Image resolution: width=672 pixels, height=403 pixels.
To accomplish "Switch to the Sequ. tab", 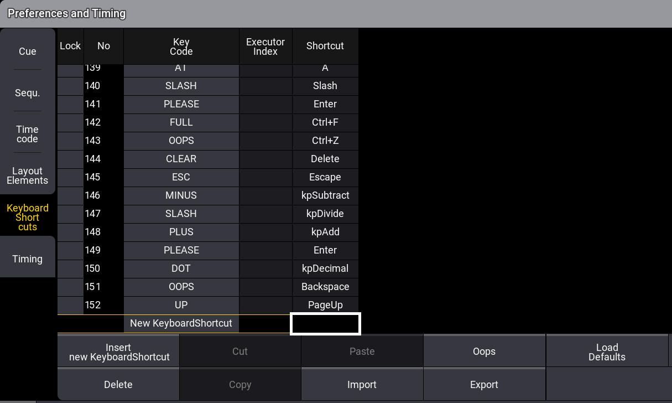I will click(28, 93).
